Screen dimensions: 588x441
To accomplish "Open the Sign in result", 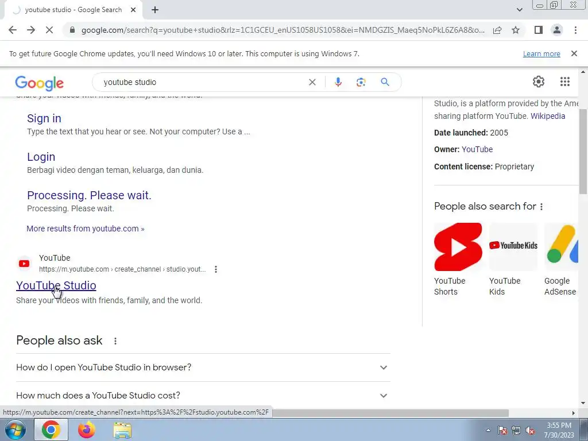I will click(44, 118).
